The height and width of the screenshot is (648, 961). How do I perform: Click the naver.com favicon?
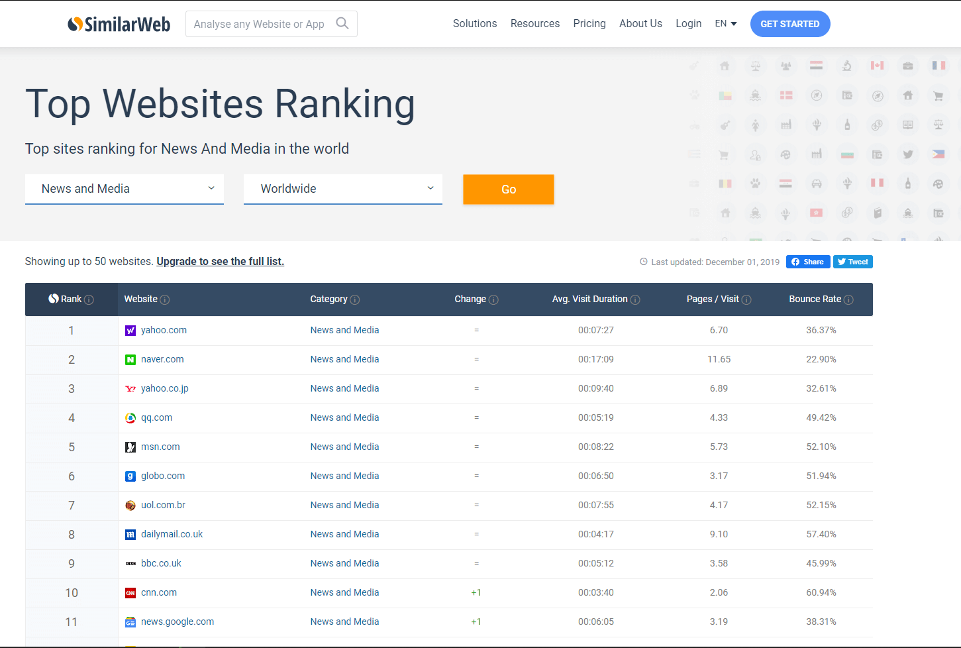pos(130,360)
